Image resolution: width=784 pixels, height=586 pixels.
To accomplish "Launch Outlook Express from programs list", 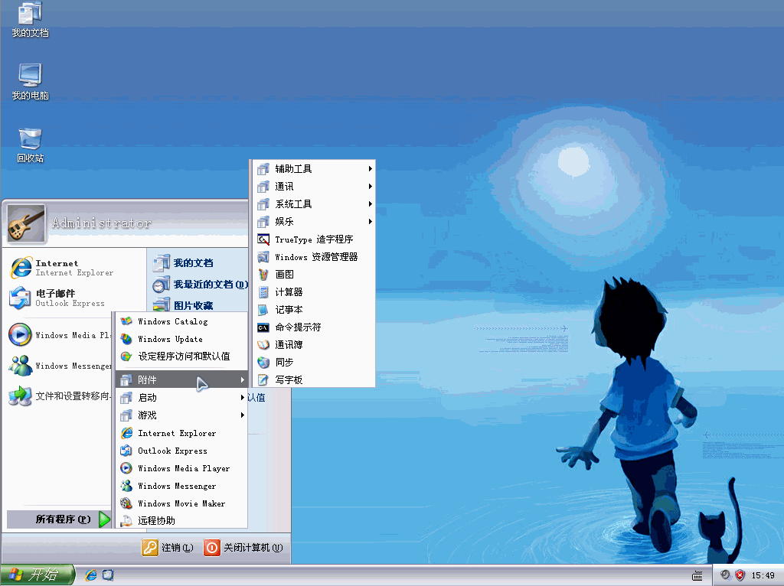I will coord(182,451).
